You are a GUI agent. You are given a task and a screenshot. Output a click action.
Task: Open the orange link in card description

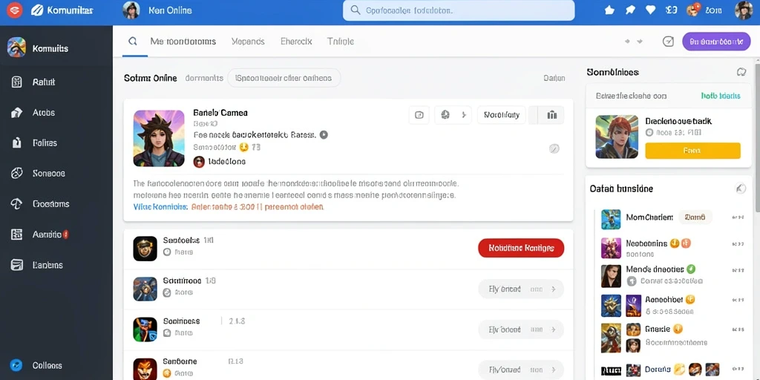pyautogui.click(x=258, y=206)
